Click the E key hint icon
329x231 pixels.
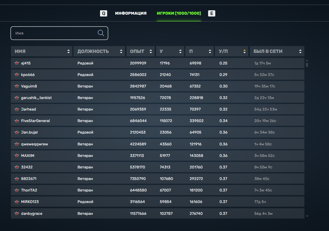point(212,13)
